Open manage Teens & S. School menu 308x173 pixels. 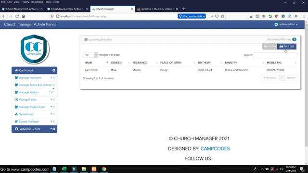(34, 85)
